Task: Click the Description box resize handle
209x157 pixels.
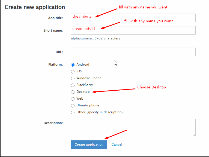Action: (x=194, y=134)
